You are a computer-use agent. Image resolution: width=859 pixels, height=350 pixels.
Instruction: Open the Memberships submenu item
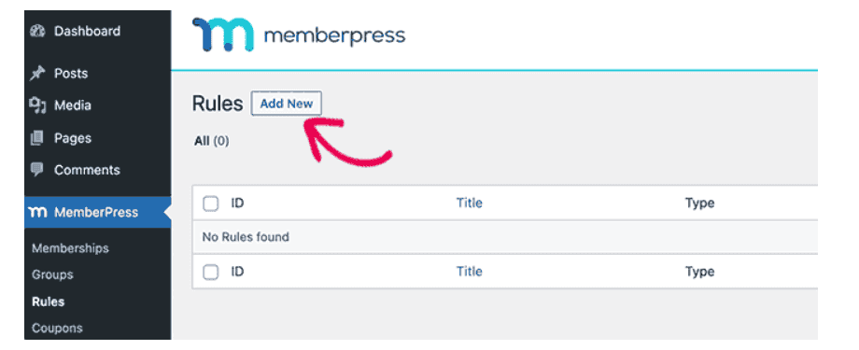(x=71, y=248)
